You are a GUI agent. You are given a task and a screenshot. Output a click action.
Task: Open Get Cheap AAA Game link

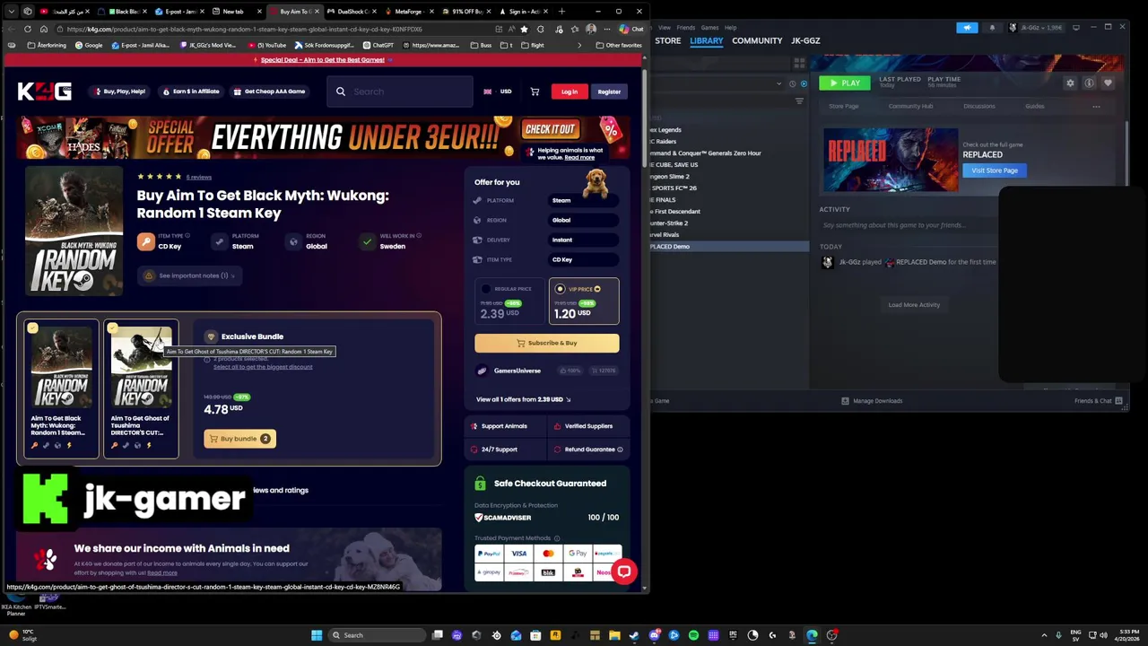click(x=269, y=92)
